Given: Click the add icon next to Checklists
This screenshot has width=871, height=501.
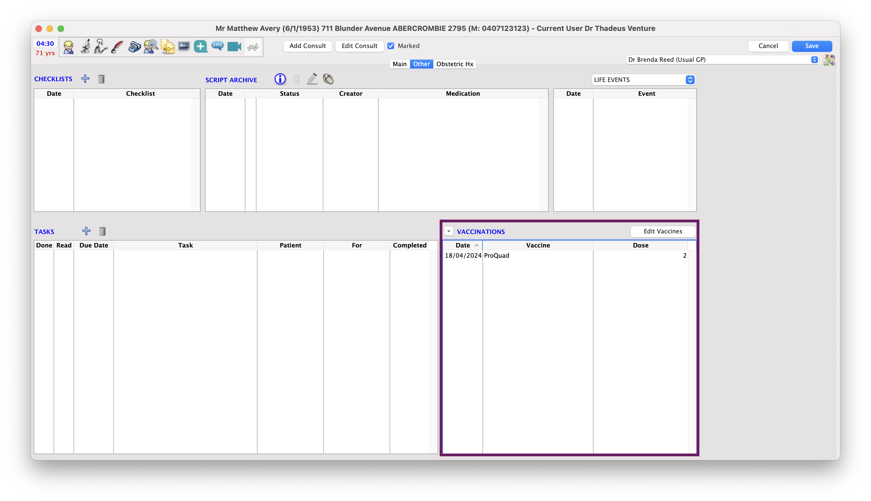Looking at the screenshot, I should click(x=85, y=79).
